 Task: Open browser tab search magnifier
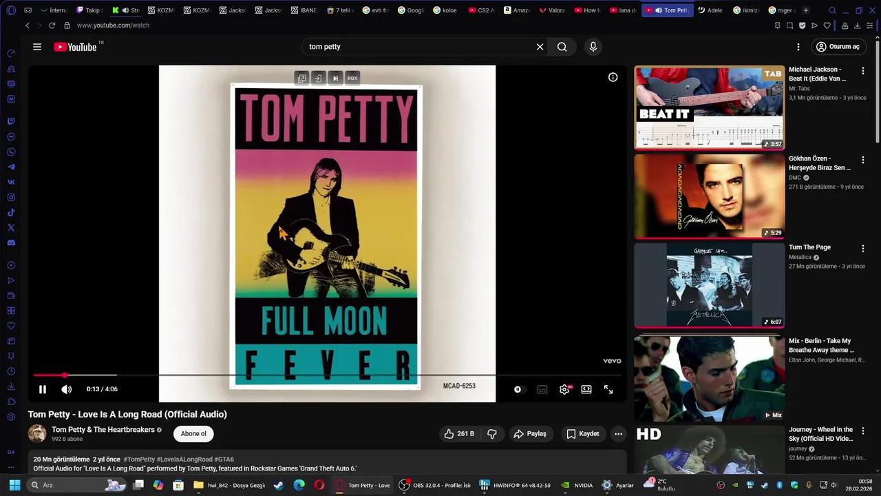(x=832, y=10)
